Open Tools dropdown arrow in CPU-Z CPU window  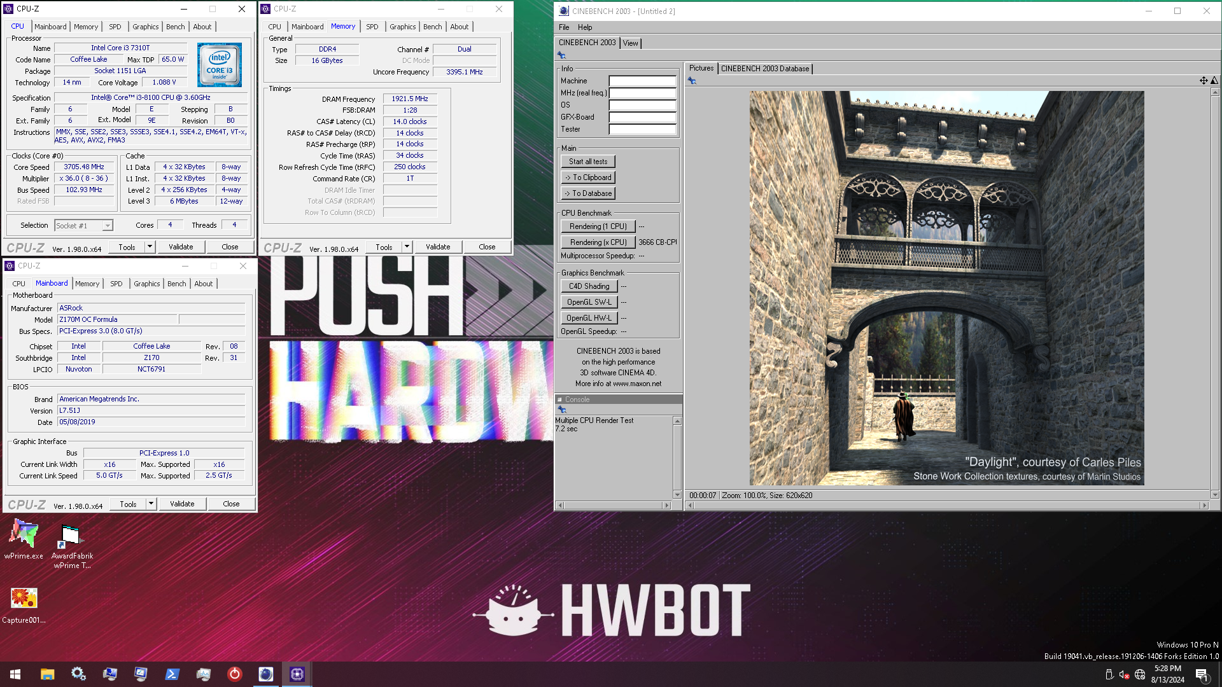pyautogui.click(x=150, y=247)
